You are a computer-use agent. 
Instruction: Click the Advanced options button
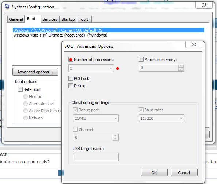[35, 72]
